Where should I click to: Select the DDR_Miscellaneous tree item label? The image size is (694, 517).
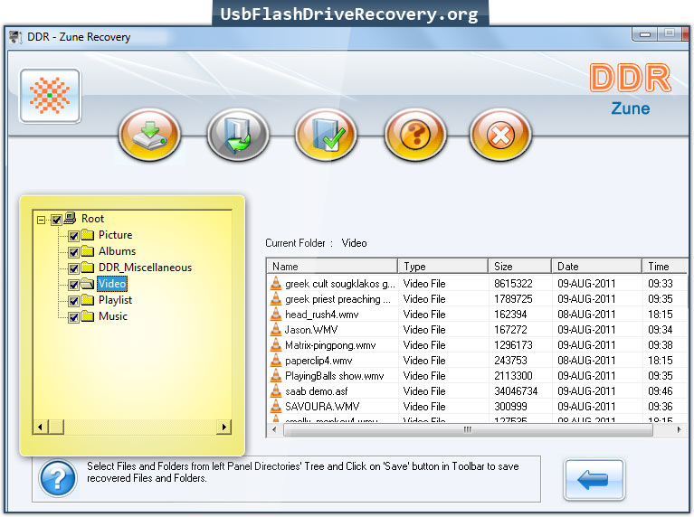tap(145, 268)
